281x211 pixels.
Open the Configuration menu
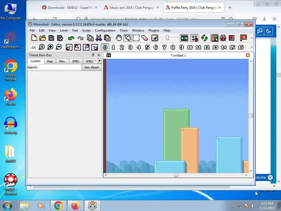pos(105,30)
